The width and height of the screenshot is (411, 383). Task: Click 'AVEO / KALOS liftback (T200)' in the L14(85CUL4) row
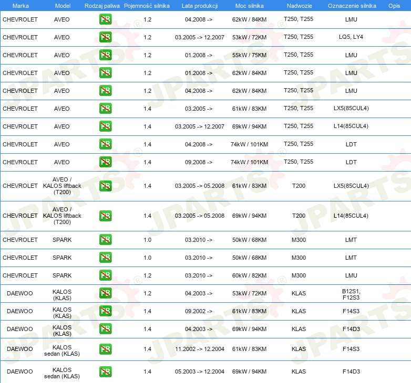pyautogui.click(x=62, y=216)
